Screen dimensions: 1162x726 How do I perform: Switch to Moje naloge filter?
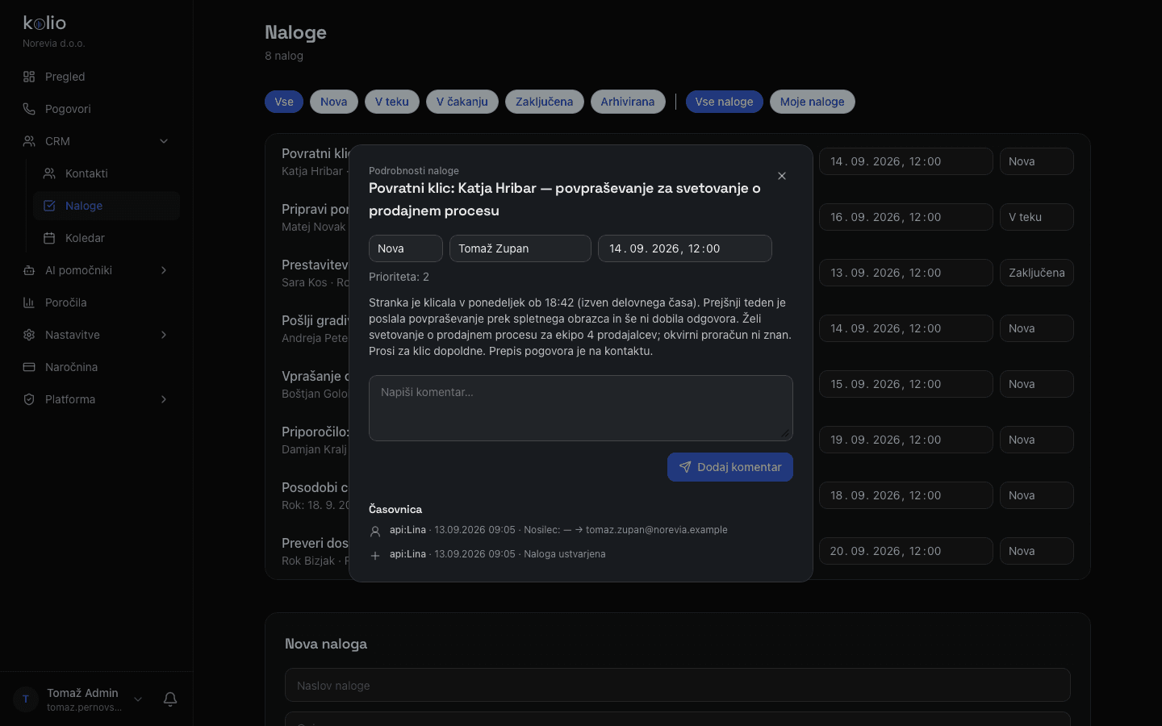click(x=813, y=102)
